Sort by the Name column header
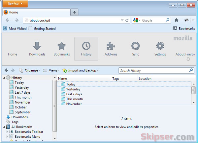The height and width of the screenshot is (143, 198). 84,79
